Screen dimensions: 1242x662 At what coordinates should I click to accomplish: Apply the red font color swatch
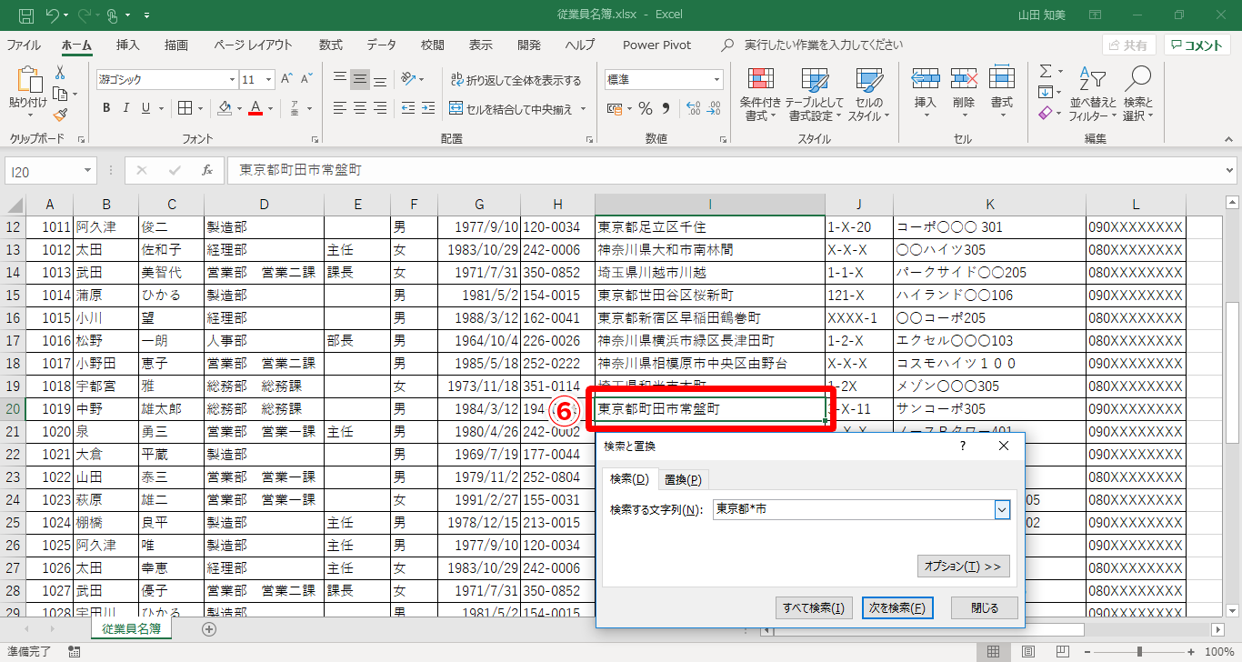coord(256,108)
